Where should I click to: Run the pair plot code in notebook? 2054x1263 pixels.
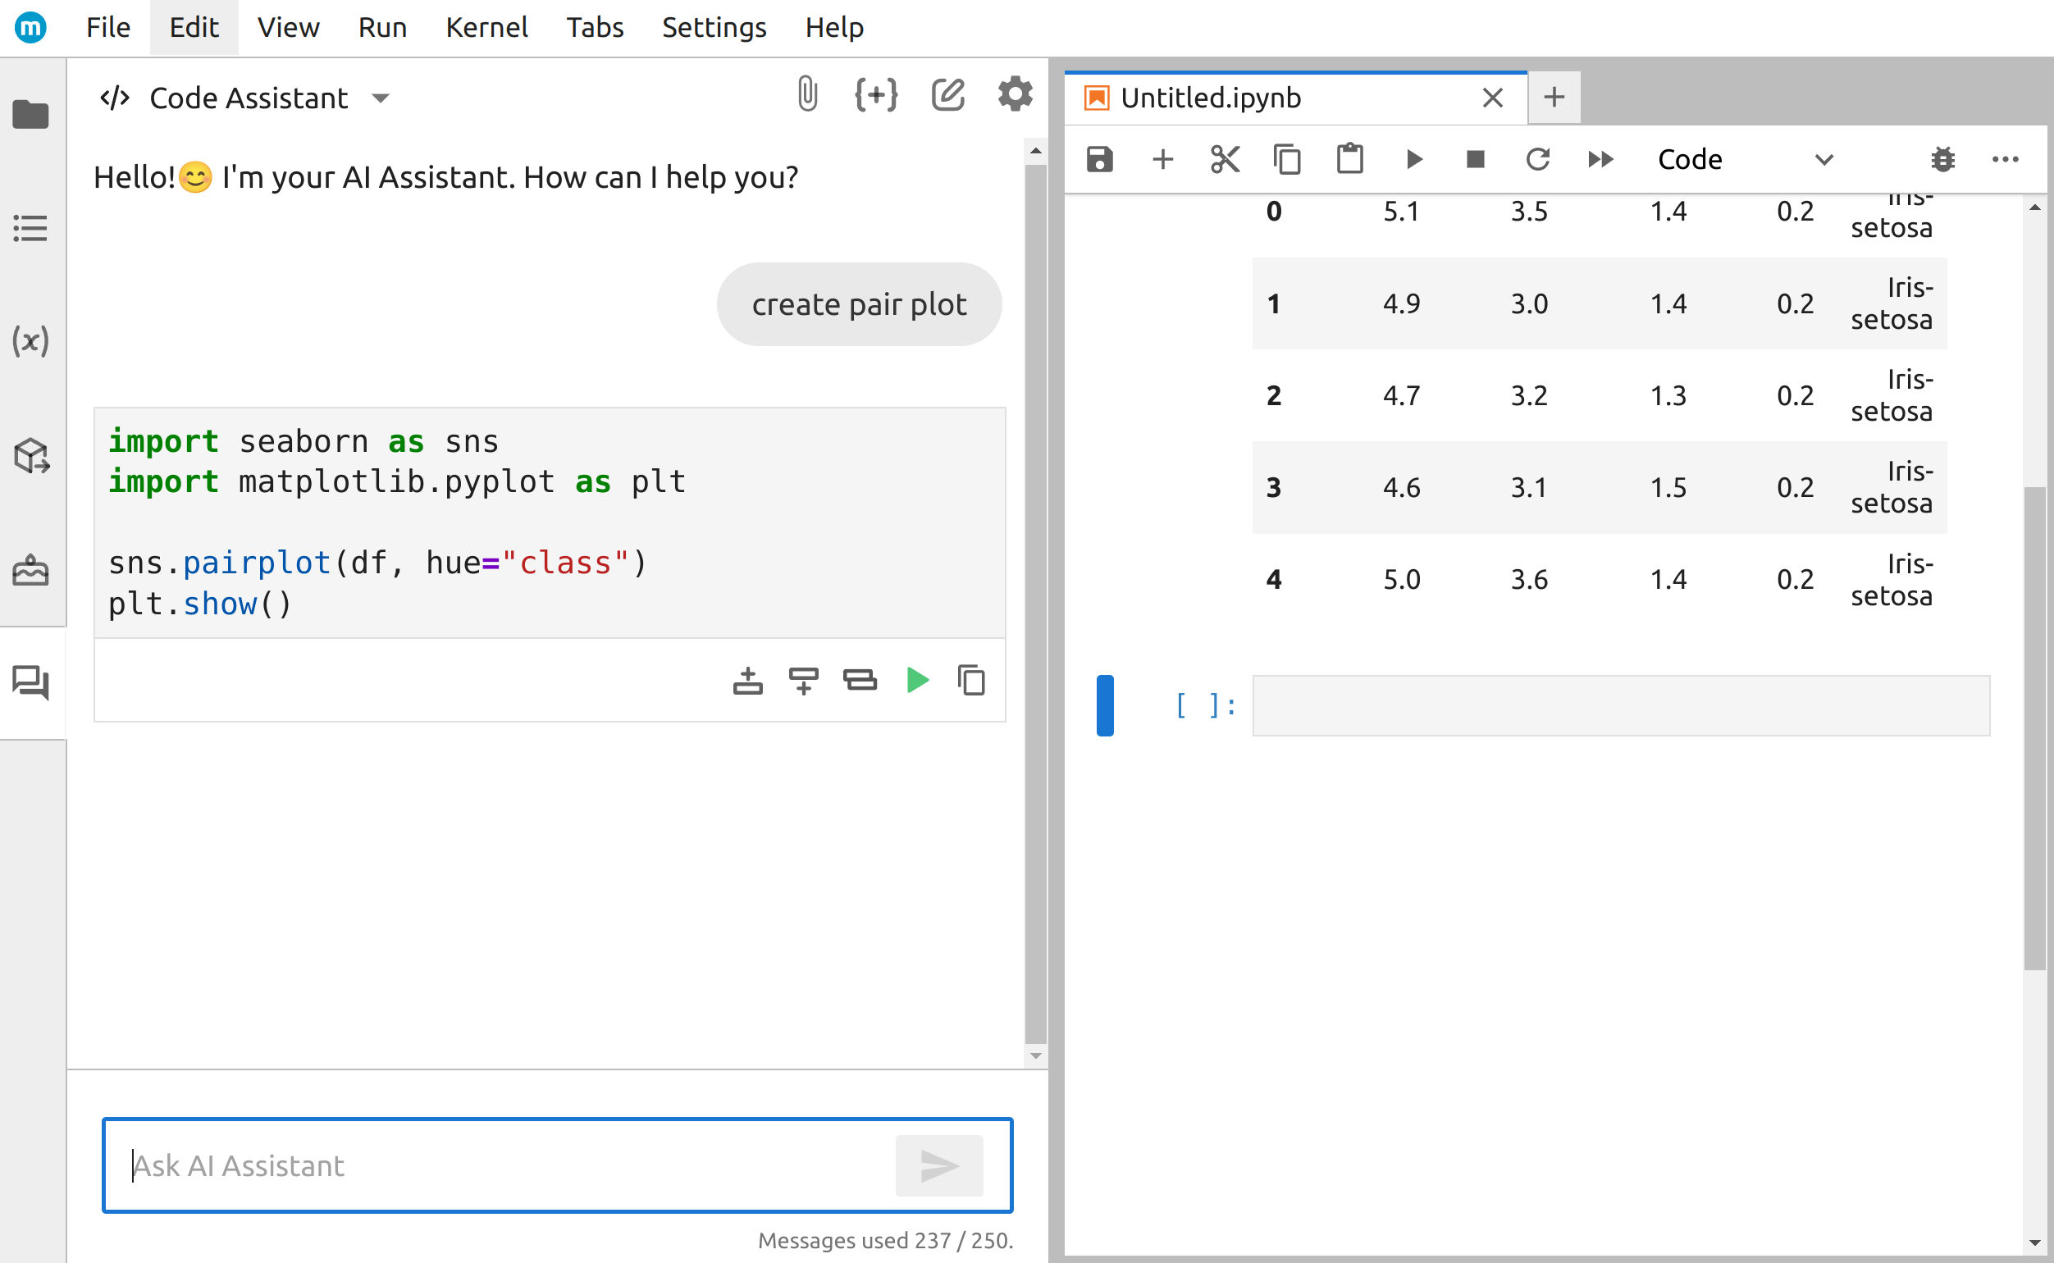point(916,680)
